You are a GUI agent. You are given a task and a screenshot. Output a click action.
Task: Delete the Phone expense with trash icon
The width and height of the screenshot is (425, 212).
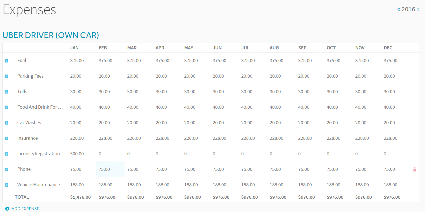[415, 169]
